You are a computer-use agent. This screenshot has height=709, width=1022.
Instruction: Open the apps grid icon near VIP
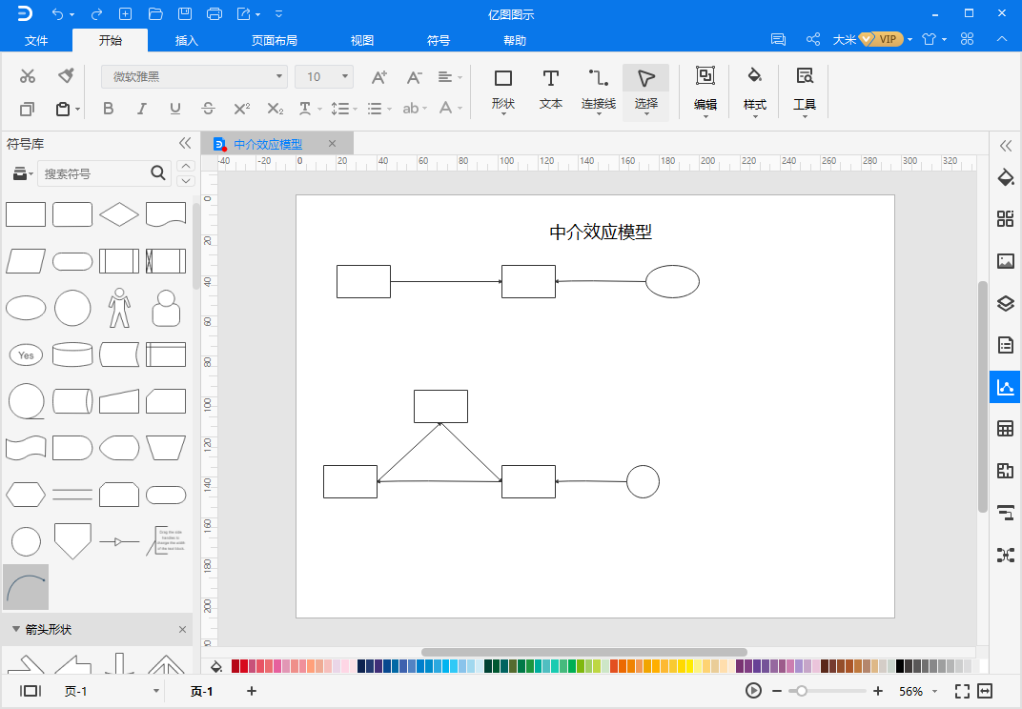[x=968, y=39]
